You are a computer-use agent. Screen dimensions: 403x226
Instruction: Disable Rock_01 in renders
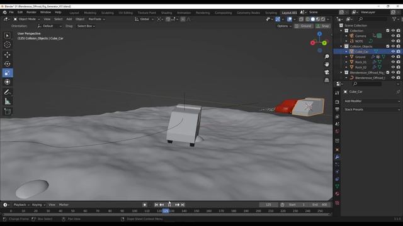399,62
